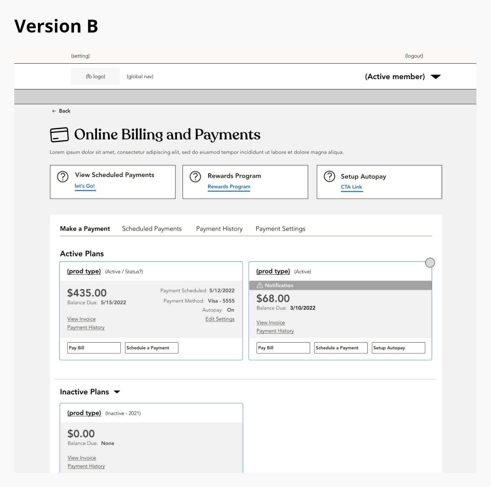The height and width of the screenshot is (487, 491).
Task: Click the billing card icon beside page title
Action: click(x=59, y=135)
